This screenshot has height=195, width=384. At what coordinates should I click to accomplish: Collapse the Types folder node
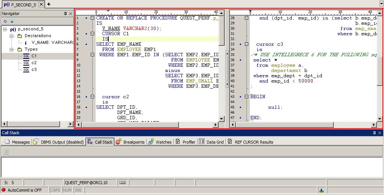12,49
